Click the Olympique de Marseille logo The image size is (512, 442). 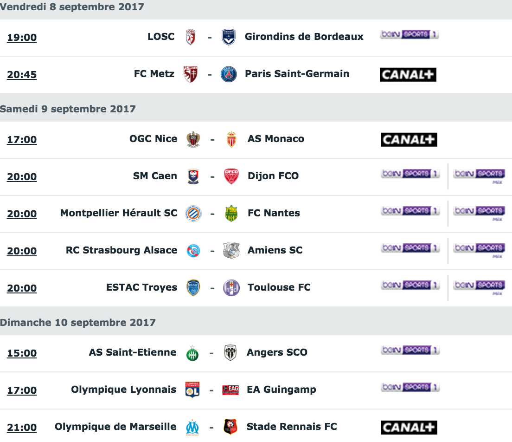[x=192, y=427]
